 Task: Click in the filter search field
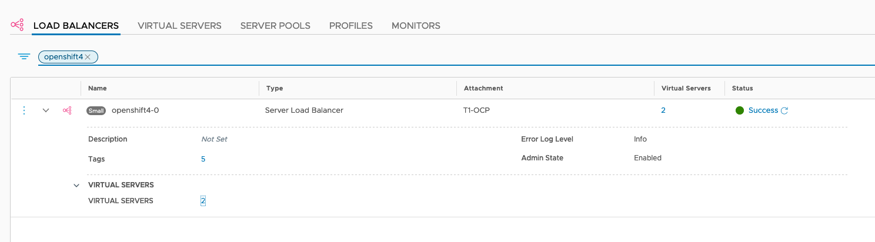482,57
